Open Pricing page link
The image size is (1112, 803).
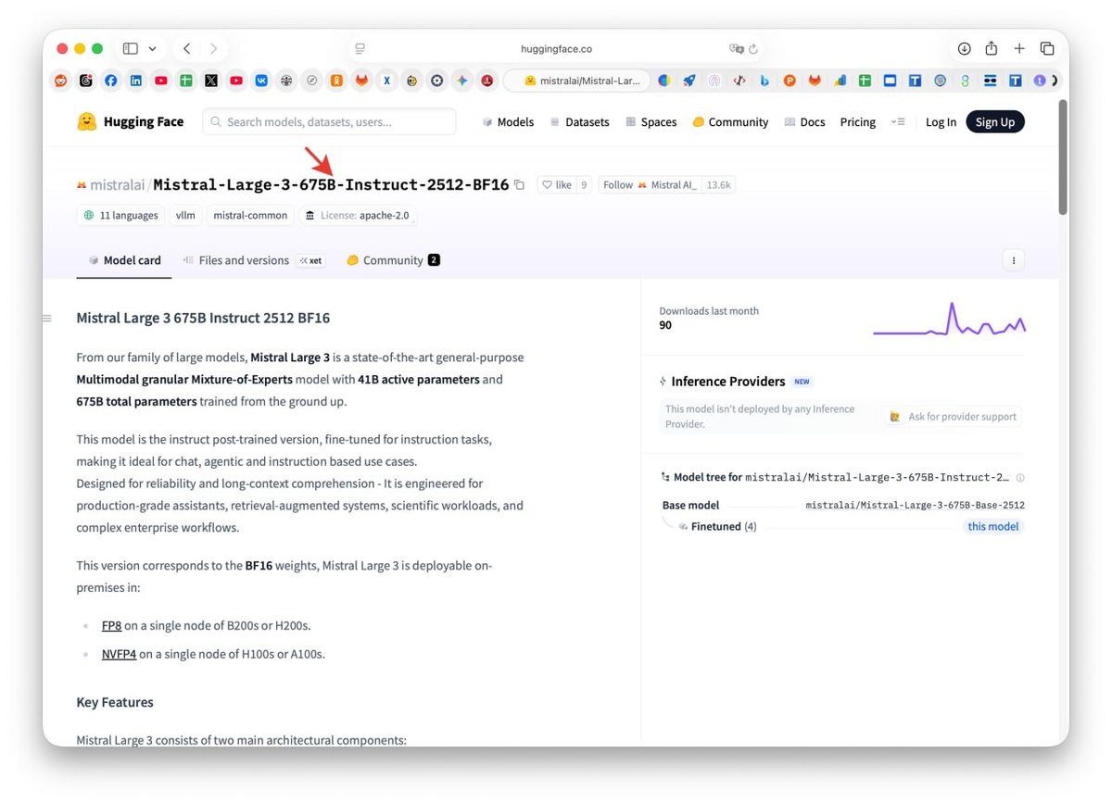[858, 121]
